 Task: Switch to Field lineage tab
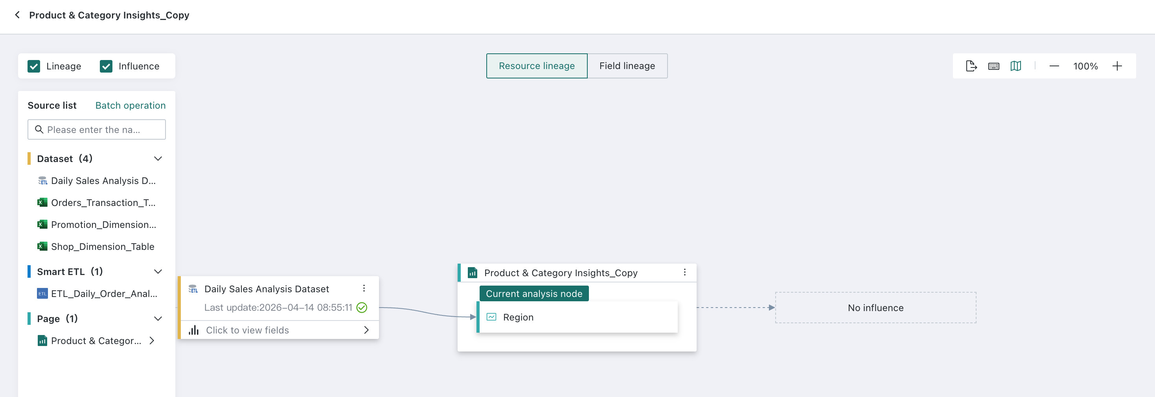pyautogui.click(x=627, y=66)
